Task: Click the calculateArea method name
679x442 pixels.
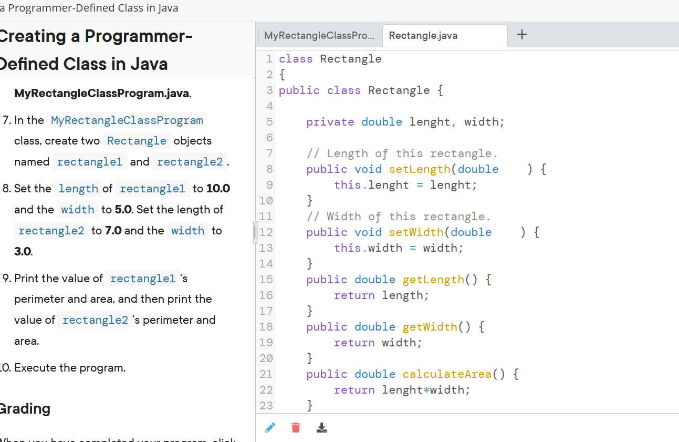Action: pos(447,374)
